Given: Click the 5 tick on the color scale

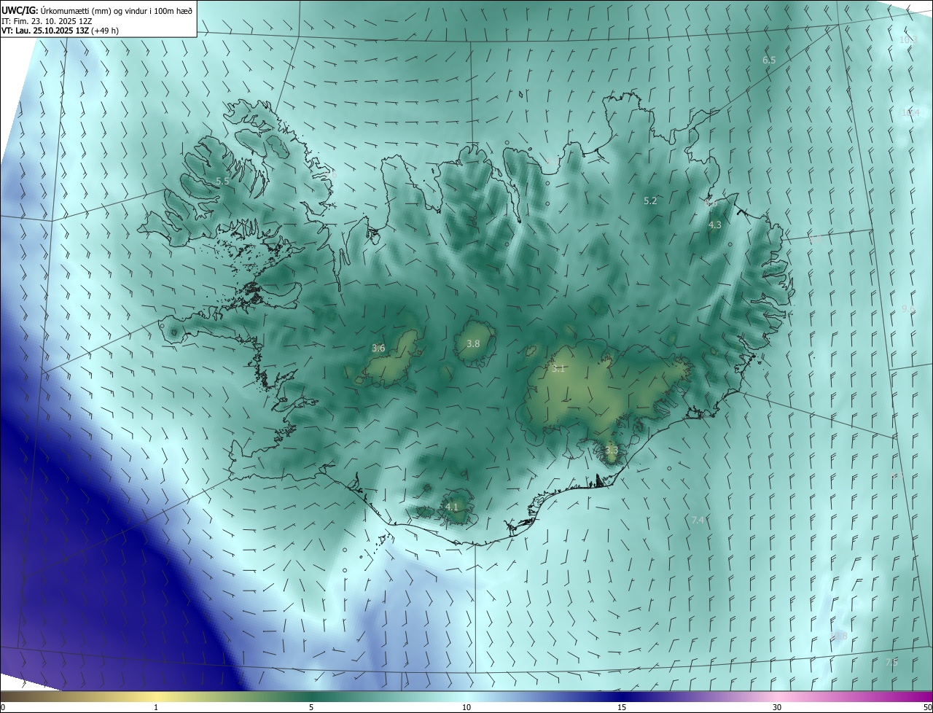Looking at the screenshot, I should 311,707.
